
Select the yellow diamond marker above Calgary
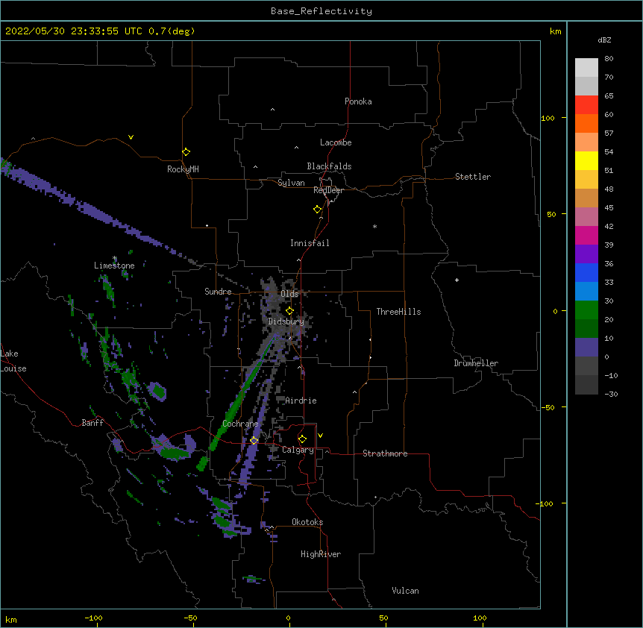point(302,439)
